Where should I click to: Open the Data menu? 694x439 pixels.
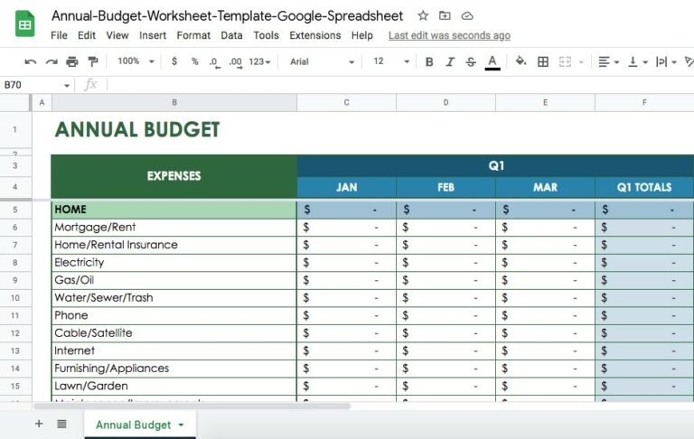pos(231,35)
